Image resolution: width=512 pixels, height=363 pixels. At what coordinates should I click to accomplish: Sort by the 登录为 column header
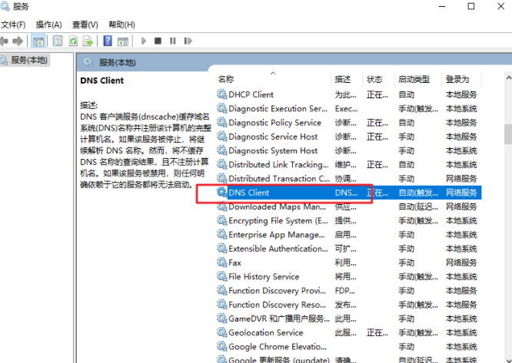pyautogui.click(x=457, y=79)
